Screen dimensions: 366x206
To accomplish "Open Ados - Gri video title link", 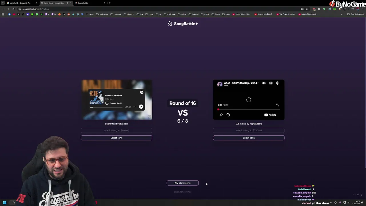I will pyautogui.click(x=241, y=83).
